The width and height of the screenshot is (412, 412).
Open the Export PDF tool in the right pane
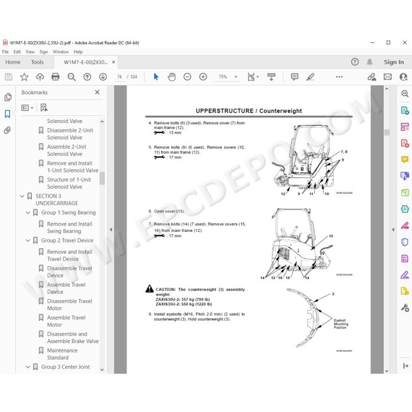pyautogui.click(x=405, y=110)
